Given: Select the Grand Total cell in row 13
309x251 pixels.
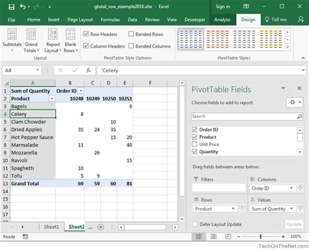Looking at the screenshot, I should pyautogui.click(x=33, y=184).
